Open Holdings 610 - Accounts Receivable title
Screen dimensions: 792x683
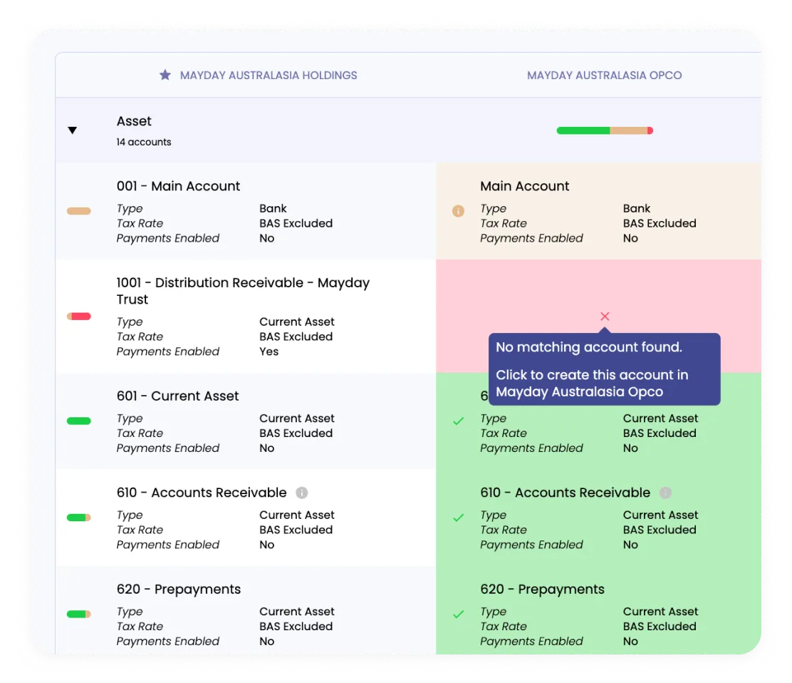[201, 493]
